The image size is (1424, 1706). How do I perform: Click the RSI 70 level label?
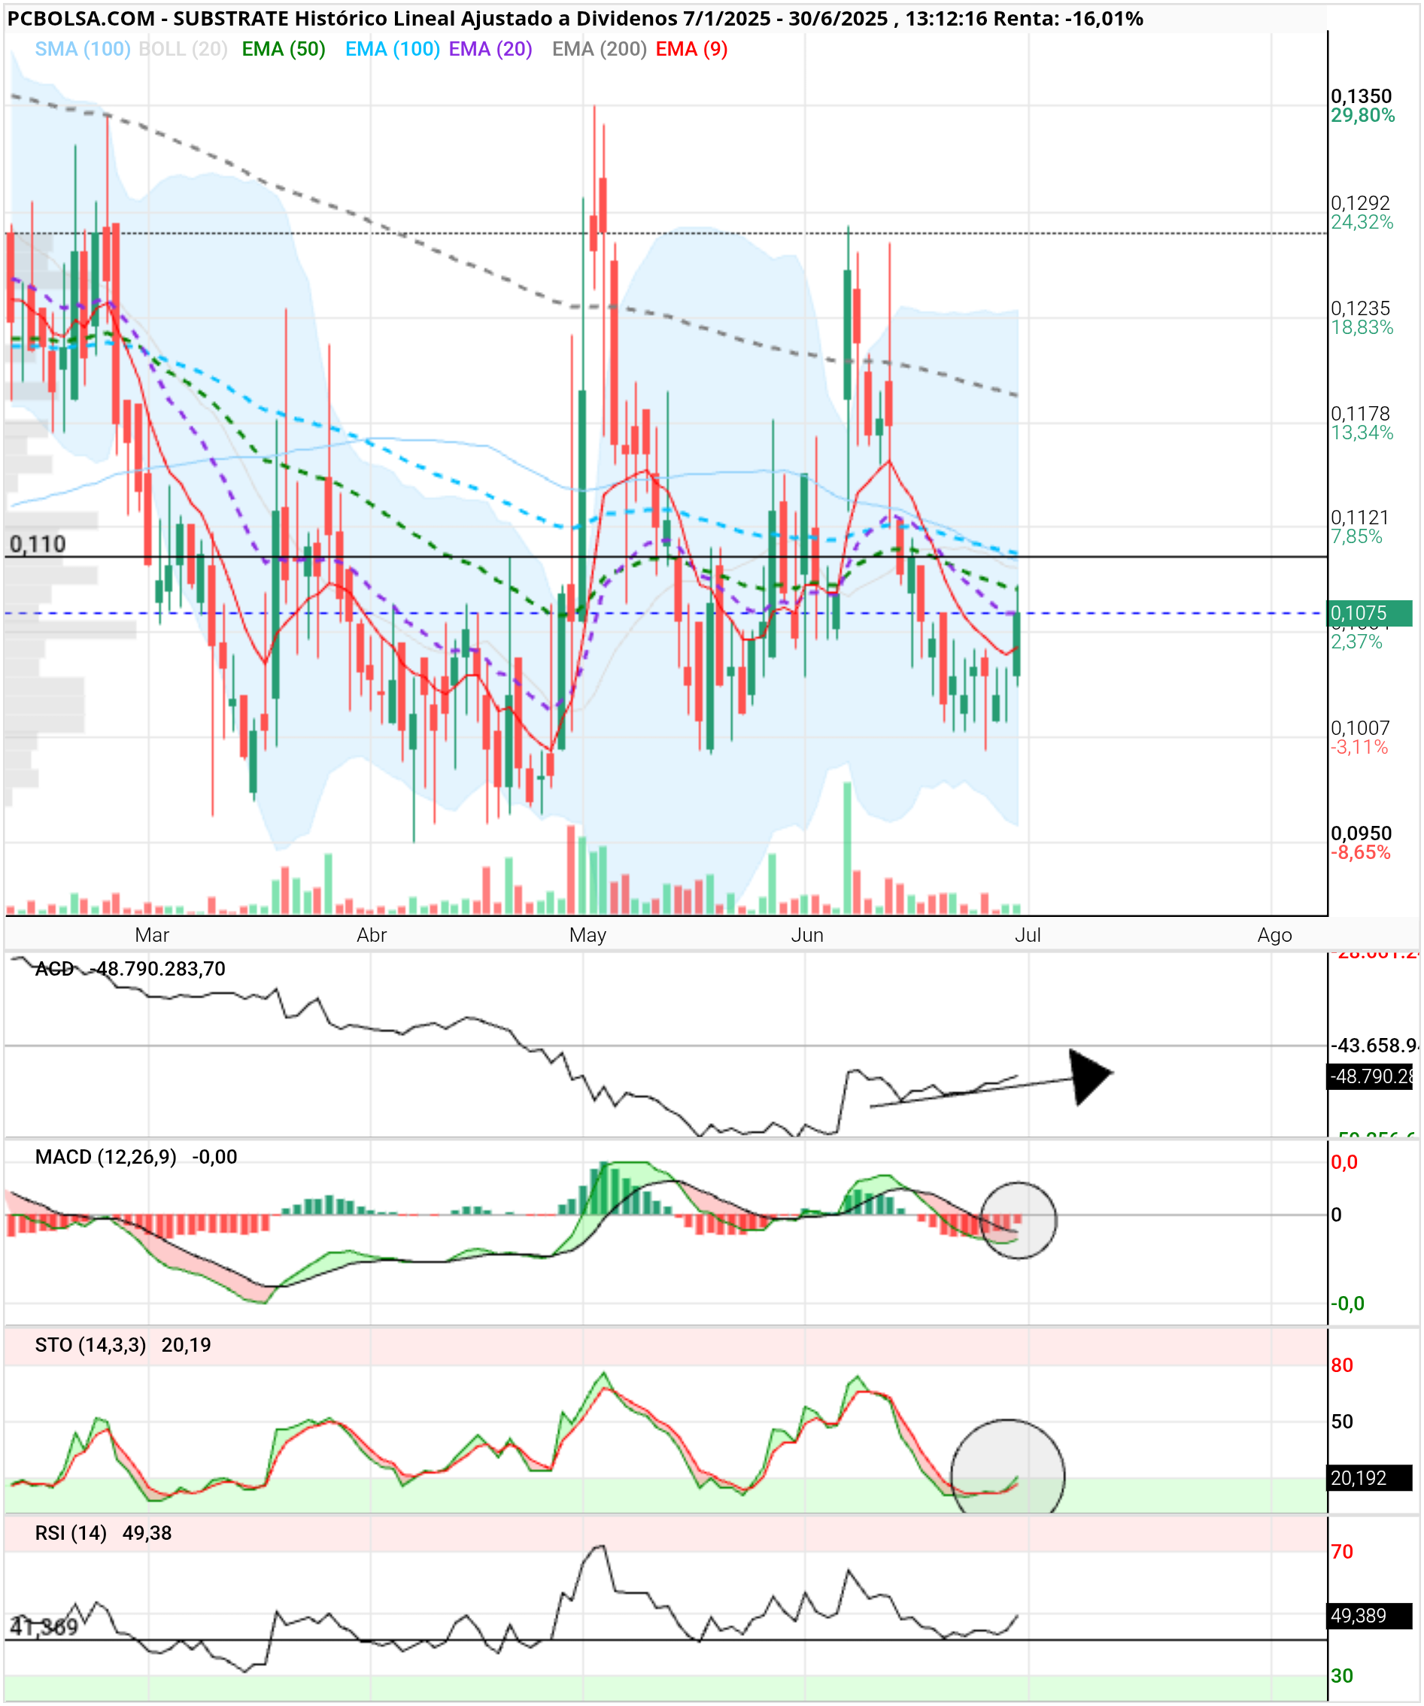[1342, 1552]
